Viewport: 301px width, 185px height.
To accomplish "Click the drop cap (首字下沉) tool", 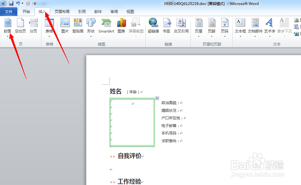I will (285, 26).
